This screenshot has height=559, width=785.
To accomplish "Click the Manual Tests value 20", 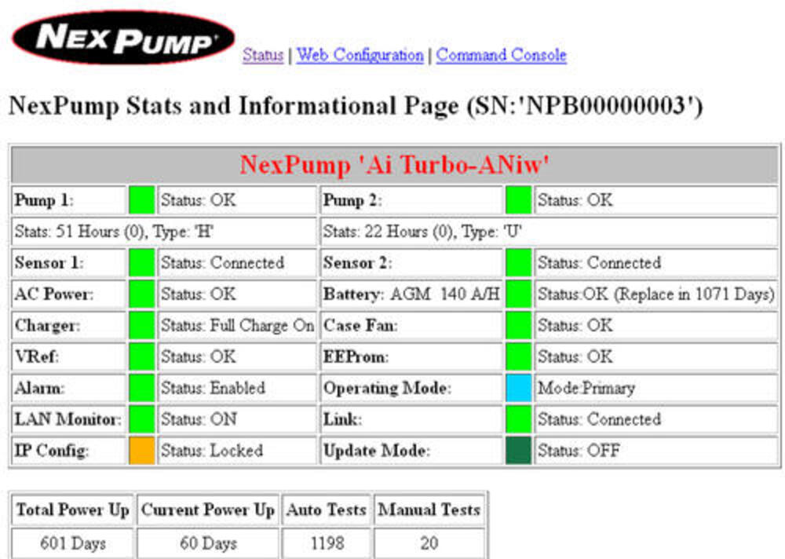I will (429, 543).
